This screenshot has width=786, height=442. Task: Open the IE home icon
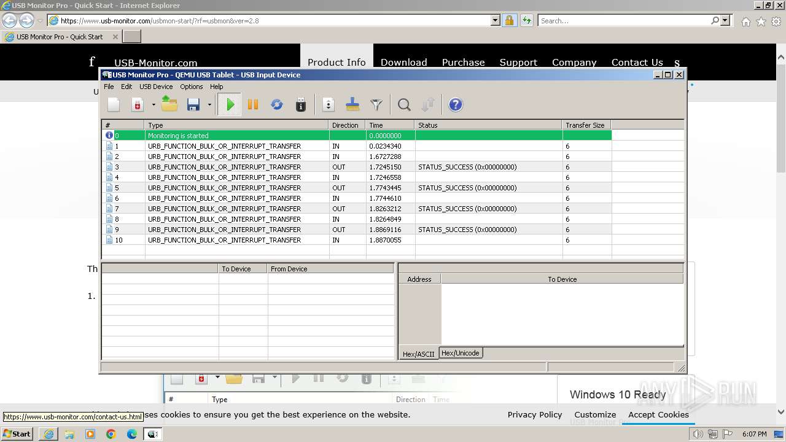click(745, 21)
